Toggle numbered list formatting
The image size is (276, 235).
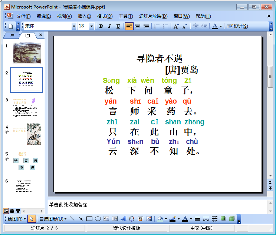coord(157,26)
